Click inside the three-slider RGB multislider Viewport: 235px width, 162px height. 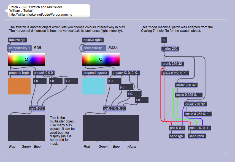26,128
